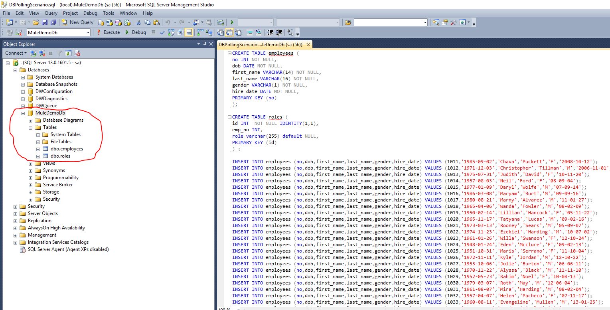Click the Open File folder icon

tap(36, 22)
